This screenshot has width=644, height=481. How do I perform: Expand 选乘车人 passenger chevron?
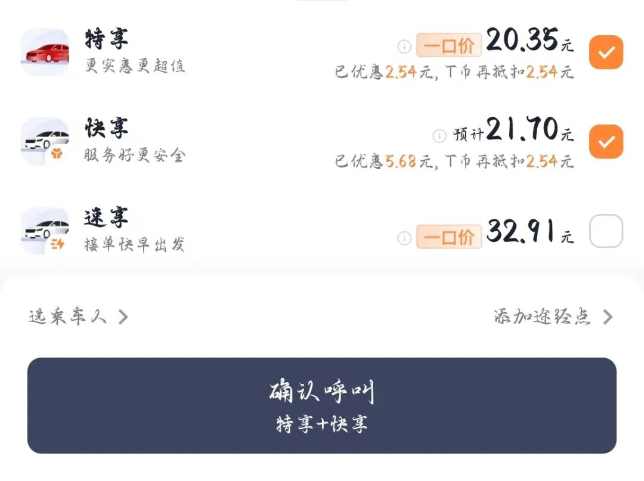tap(123, 316)
